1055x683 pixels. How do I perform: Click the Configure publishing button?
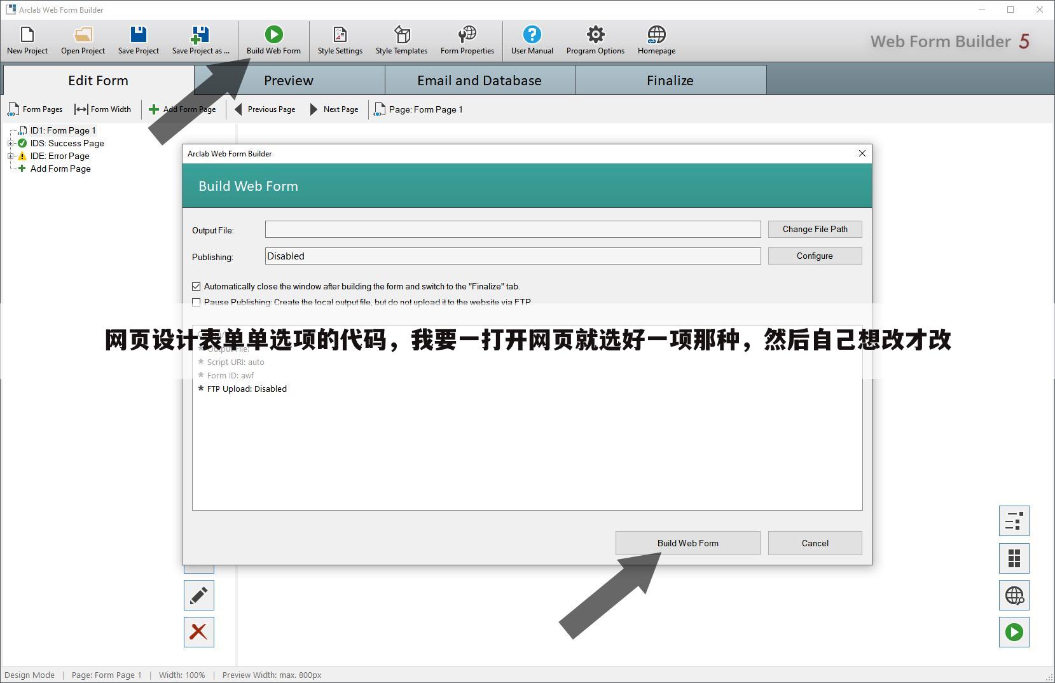pyautogui.click(x=815, y=256)
